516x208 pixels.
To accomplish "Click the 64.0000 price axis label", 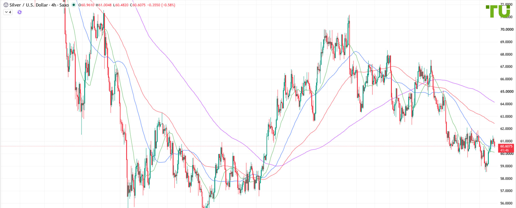I will 507,104.
